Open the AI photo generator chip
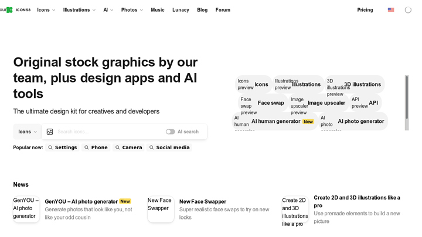 353,122
